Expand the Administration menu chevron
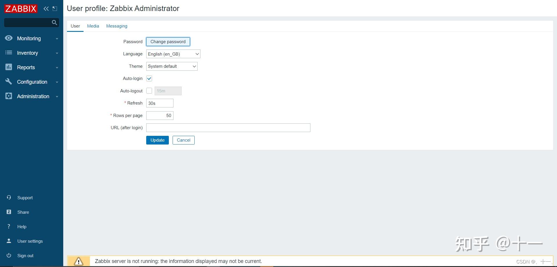 pyautogui.click(x=57, y=96)
